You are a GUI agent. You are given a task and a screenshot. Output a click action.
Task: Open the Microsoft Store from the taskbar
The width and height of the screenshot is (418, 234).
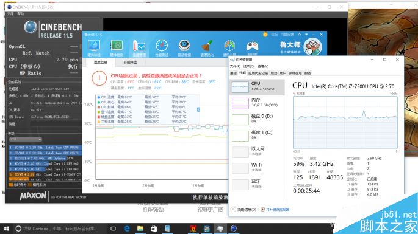(154, 229)
